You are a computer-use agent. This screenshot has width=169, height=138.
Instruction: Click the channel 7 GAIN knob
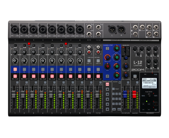71,52
